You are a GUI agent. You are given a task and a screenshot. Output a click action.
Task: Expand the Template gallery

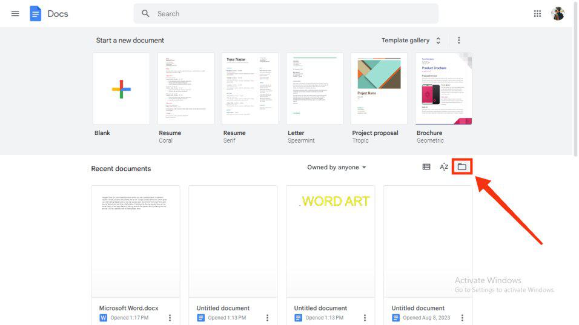point(411,40)
